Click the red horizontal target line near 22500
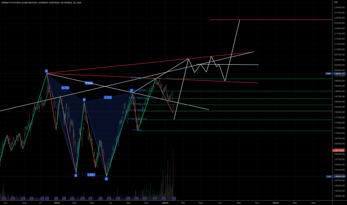 point(271,20)
